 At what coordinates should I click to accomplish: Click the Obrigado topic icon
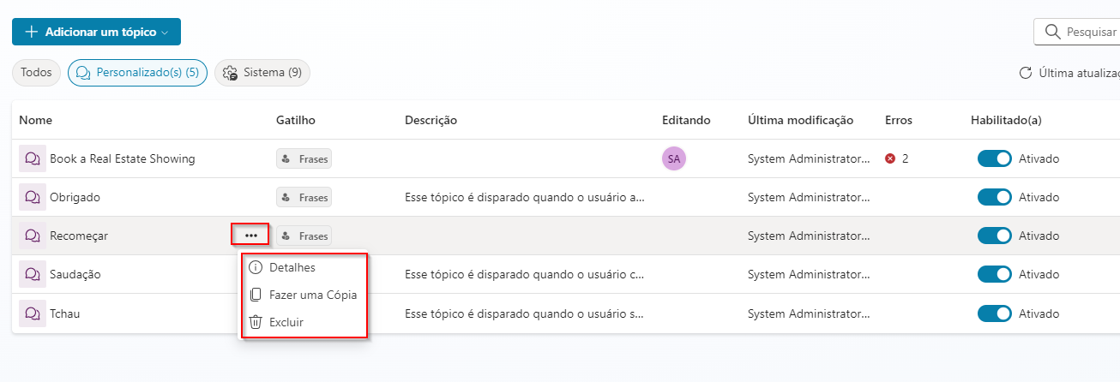(33, 197)
